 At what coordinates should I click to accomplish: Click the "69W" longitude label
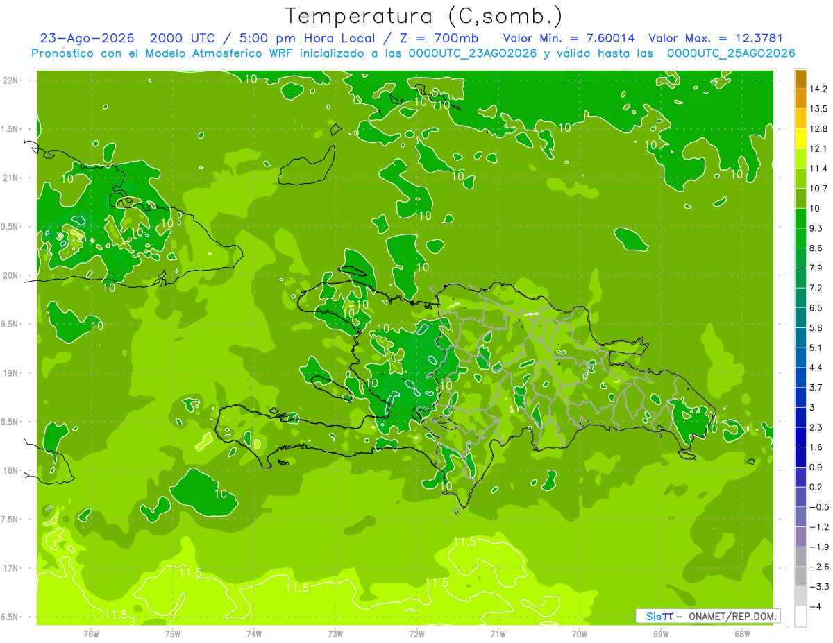coord(661,634)
